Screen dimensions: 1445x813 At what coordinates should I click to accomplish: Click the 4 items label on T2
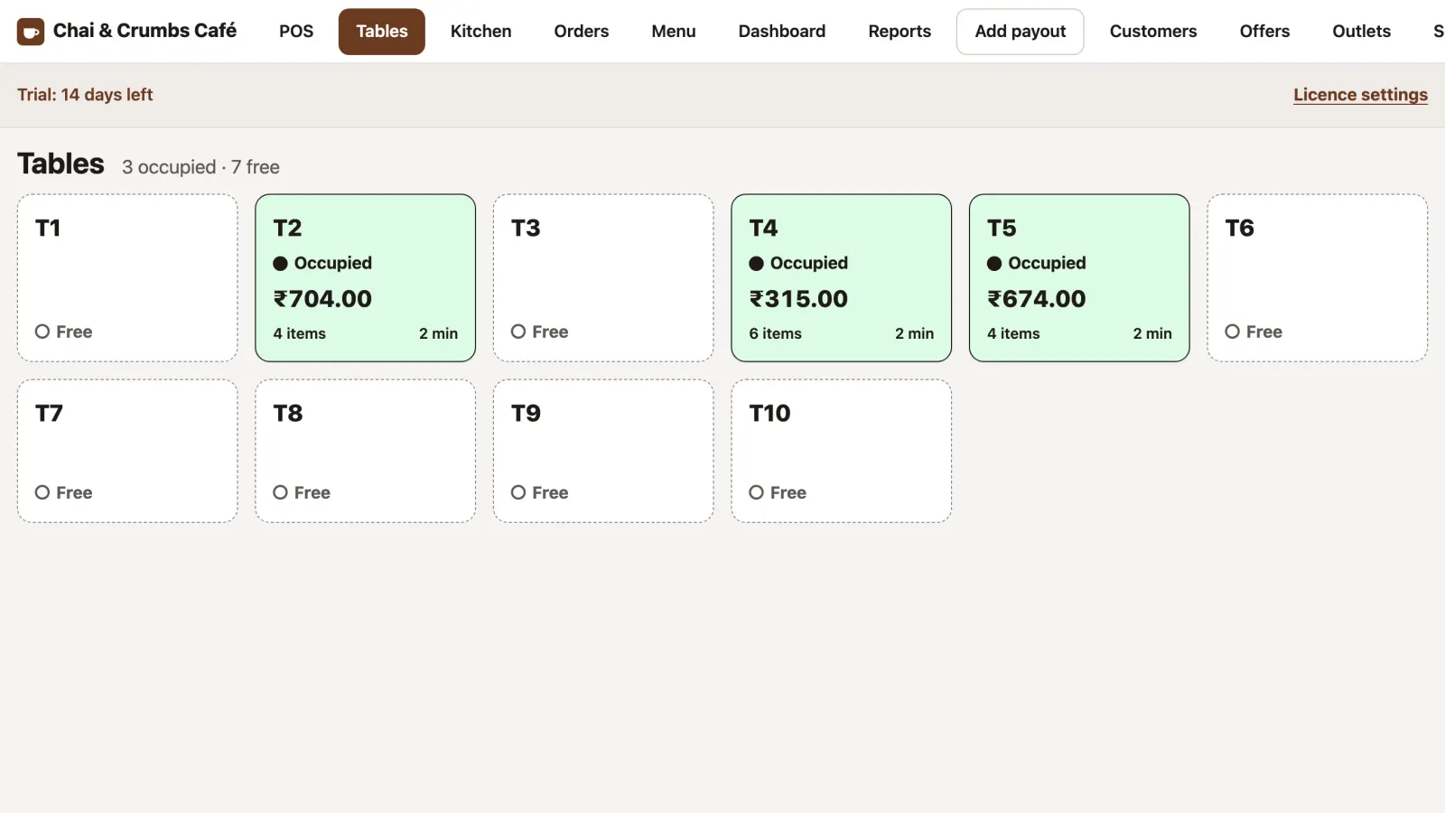[299, 333]
